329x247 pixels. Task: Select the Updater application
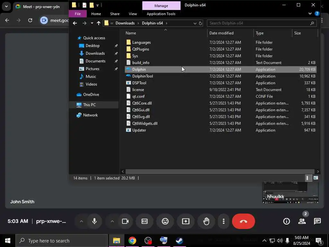220,130
